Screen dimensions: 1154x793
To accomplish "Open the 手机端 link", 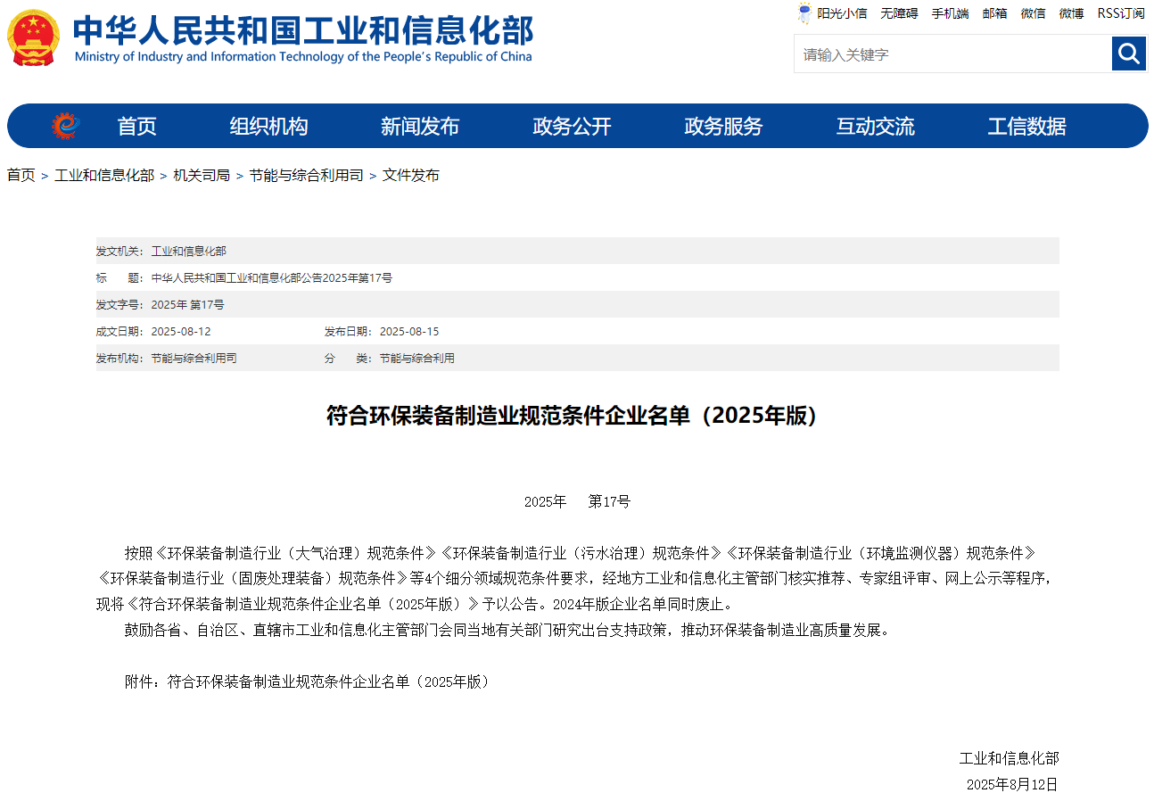I will (950, 13).
